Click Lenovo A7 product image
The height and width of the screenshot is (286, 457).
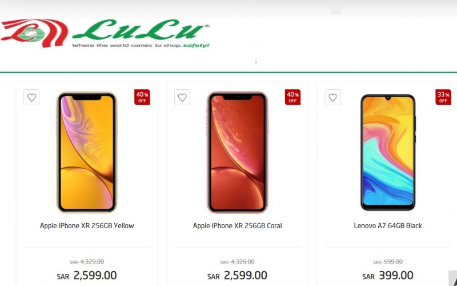[388, 152]
